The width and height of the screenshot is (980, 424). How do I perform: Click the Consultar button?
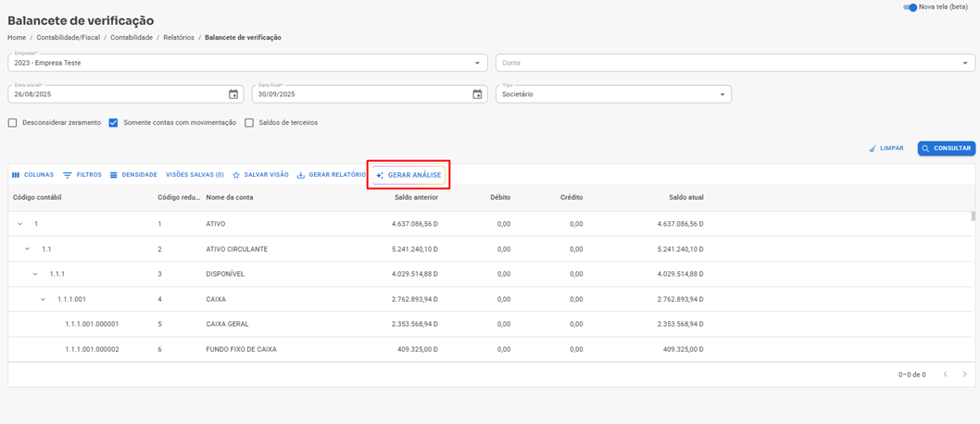coord(947,149)
